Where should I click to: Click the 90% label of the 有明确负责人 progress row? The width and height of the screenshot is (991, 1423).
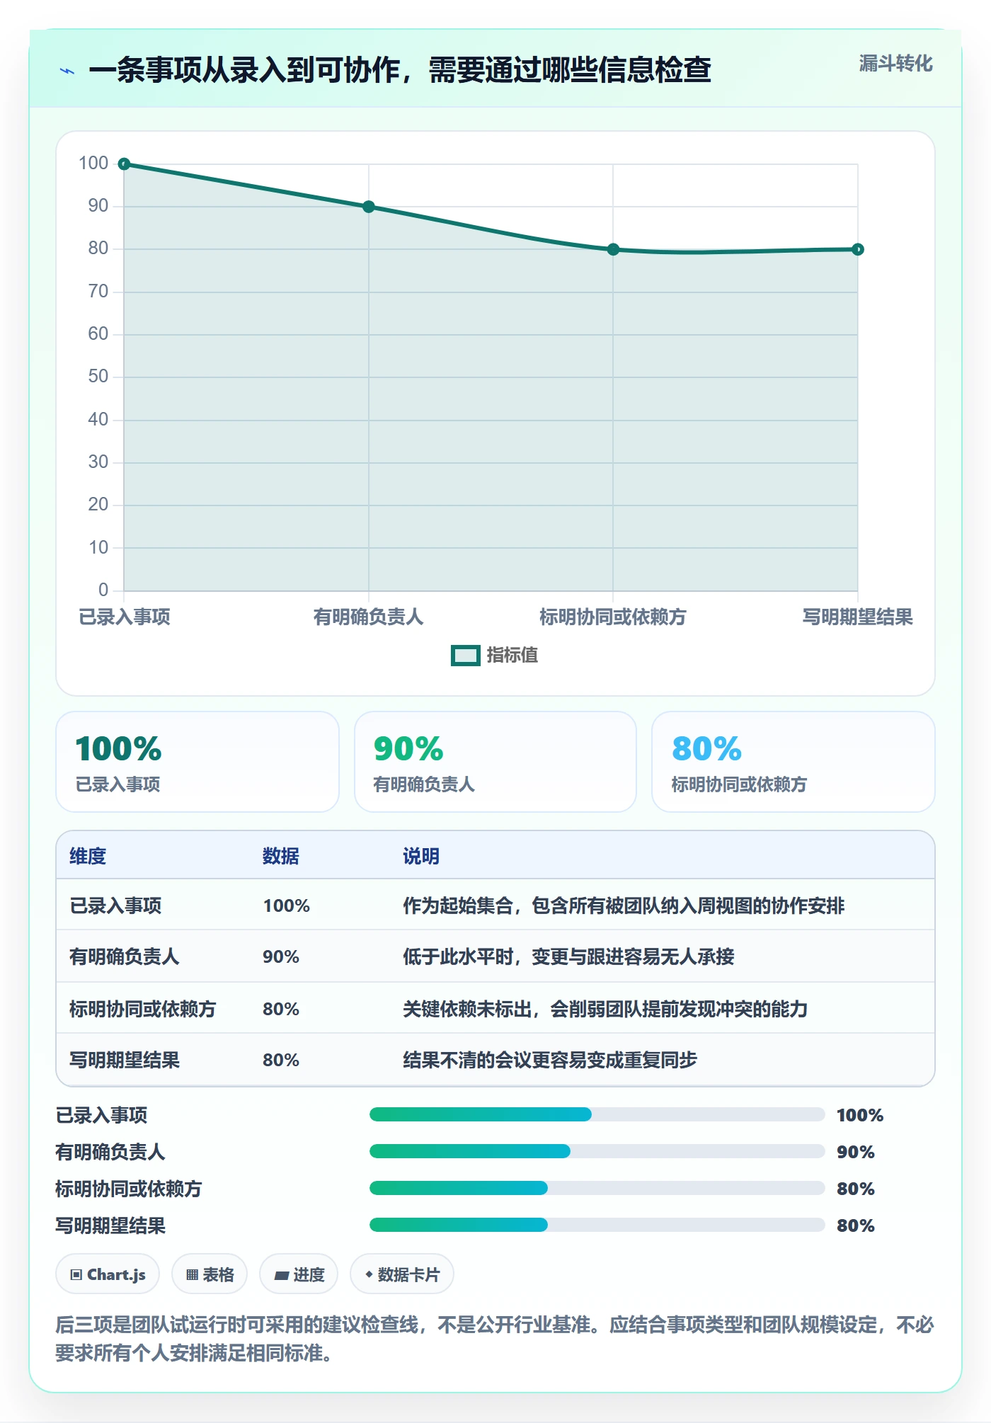coord(856,1152)
